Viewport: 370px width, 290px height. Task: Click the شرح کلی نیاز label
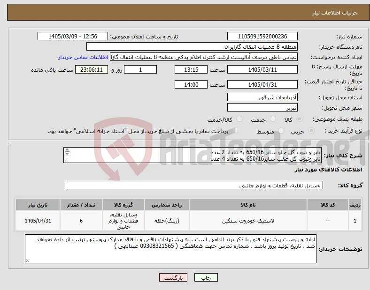(x=343, y=156)
